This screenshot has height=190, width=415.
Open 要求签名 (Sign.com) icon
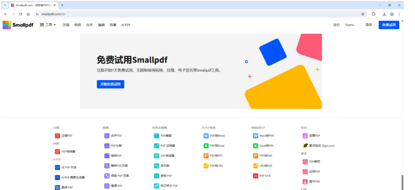305,146
